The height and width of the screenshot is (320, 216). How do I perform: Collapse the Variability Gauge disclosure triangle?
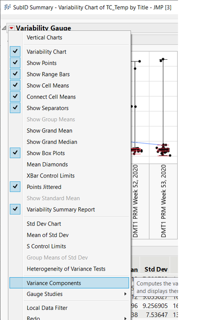4,28
